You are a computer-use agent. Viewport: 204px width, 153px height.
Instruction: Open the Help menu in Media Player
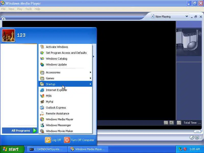pos(37,9)
